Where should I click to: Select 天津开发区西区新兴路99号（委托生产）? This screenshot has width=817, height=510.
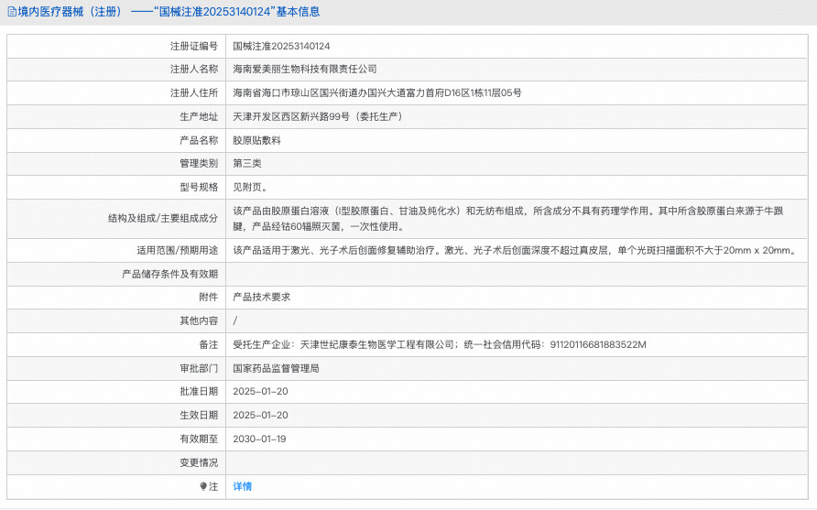point(319,116)
